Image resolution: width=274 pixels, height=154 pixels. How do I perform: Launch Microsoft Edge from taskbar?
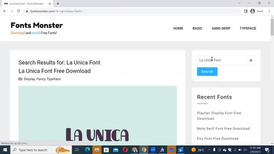87,150
